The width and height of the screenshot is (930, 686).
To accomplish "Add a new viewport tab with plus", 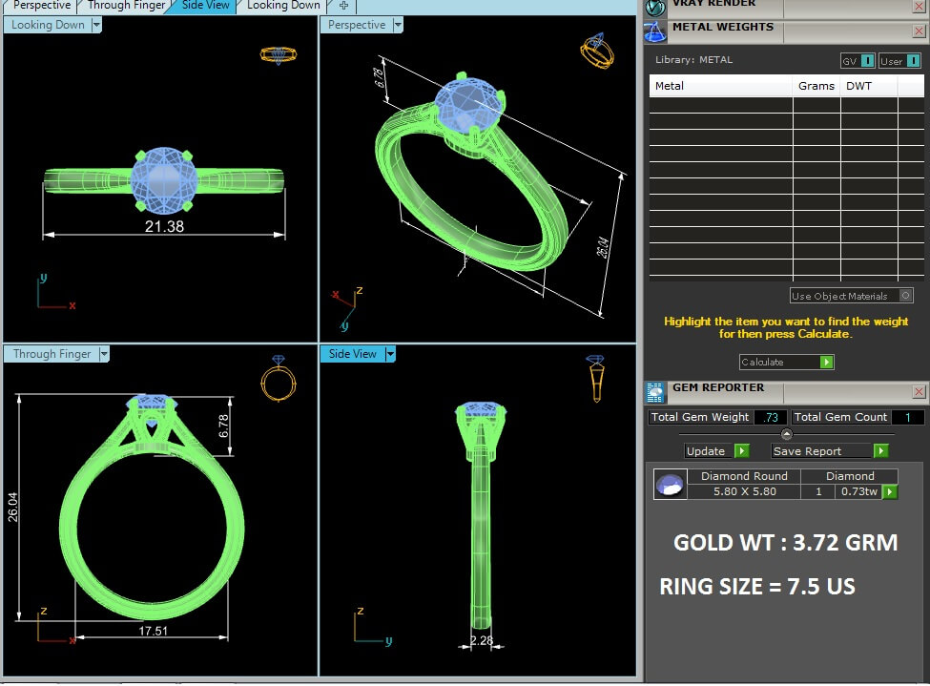I will coord(343,6).
